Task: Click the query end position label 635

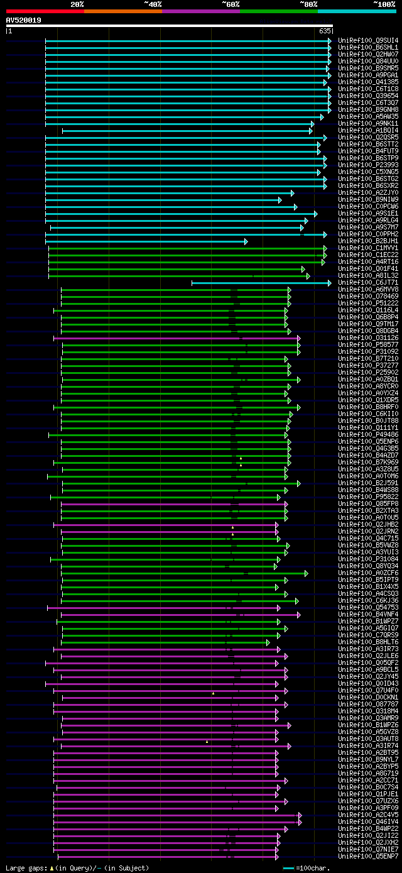Action: tap(325, 31)
